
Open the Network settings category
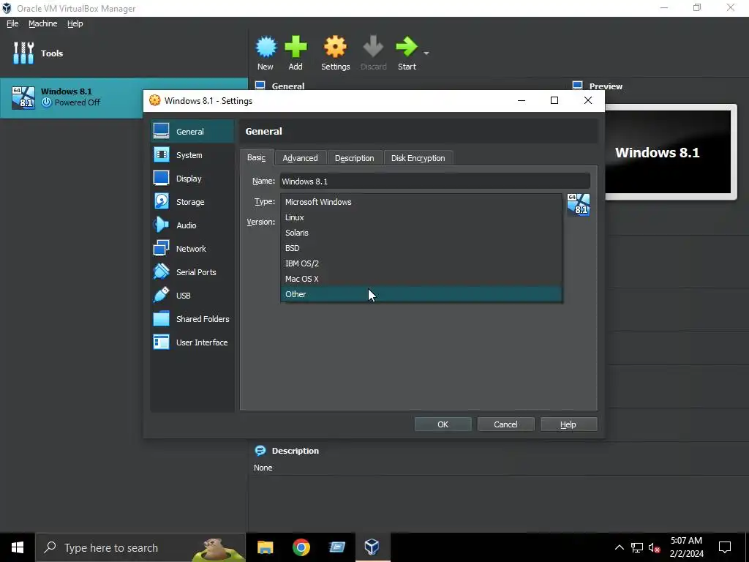192,249
